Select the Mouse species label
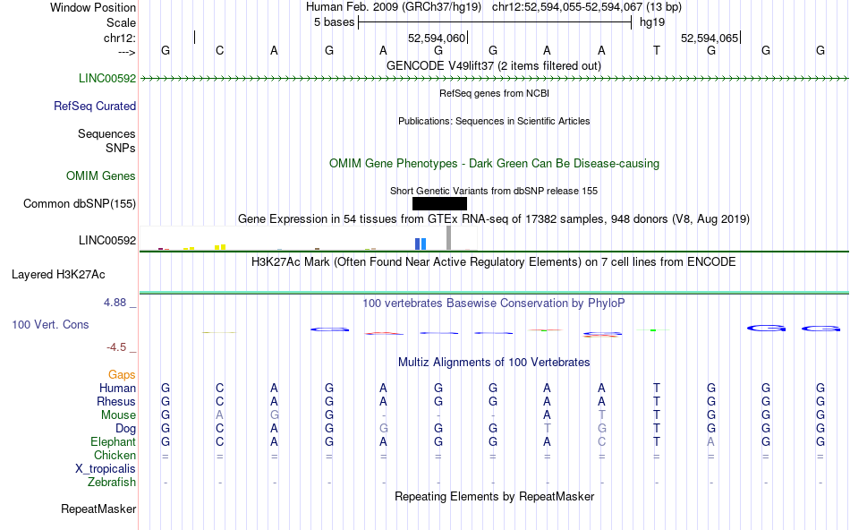The image size is (850, 530). [x=118, y=415]
